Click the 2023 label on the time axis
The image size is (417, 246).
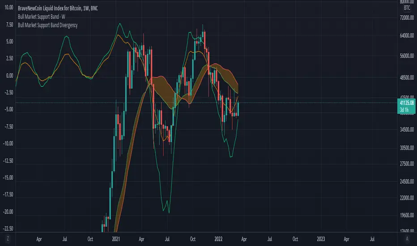click(x=321, y=239)
